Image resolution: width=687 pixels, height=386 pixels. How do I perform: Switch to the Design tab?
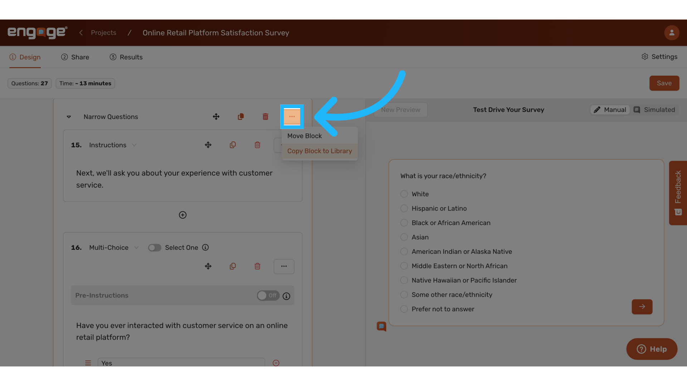pyautogui.click(x=25, y=57)
